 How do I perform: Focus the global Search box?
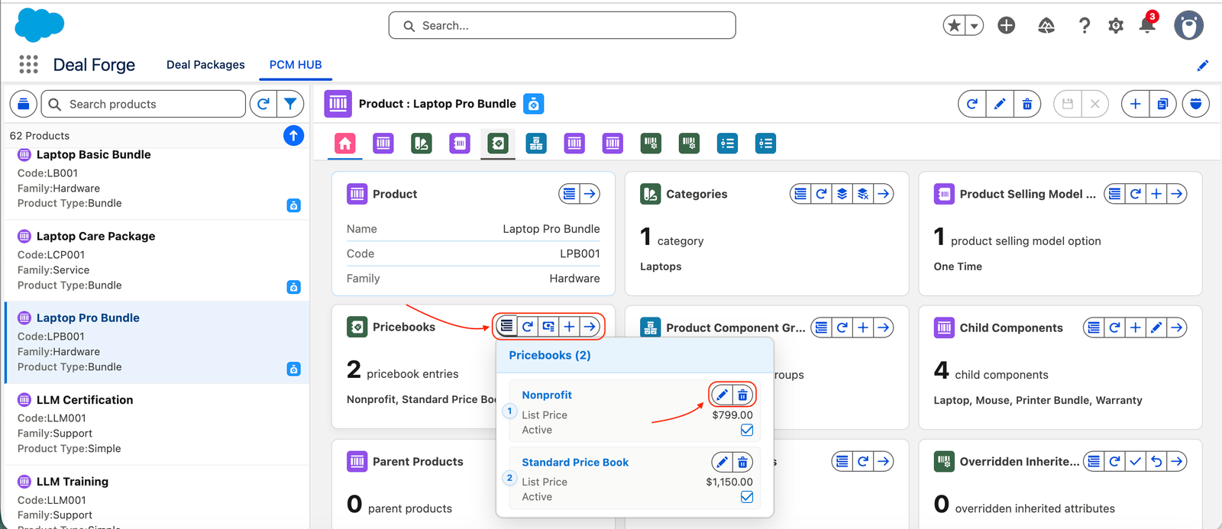click(x=562, y=25)
